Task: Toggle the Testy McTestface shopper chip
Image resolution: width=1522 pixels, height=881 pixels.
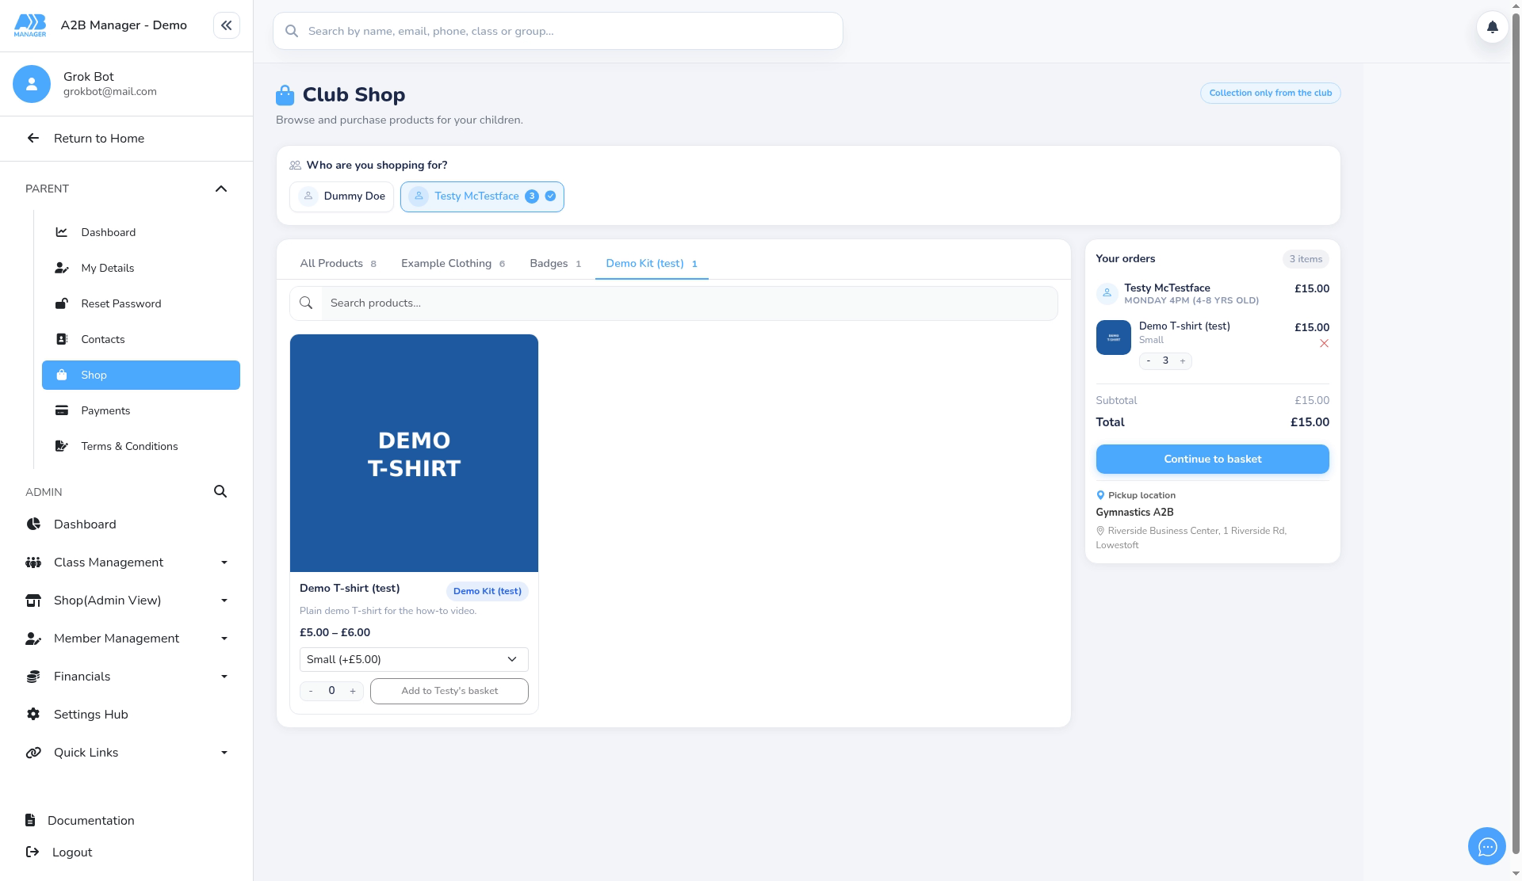Action: click(x=482, y=196)
